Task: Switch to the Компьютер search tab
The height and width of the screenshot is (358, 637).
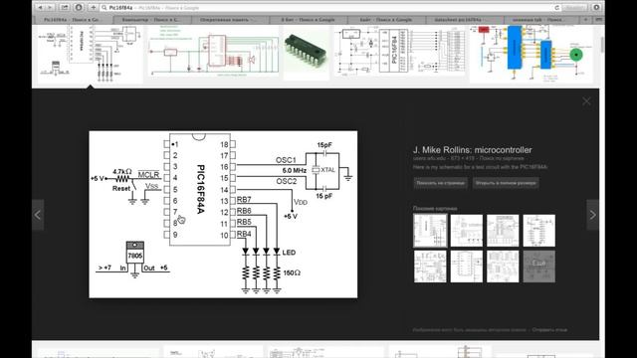Action: (x=150, y=20)
